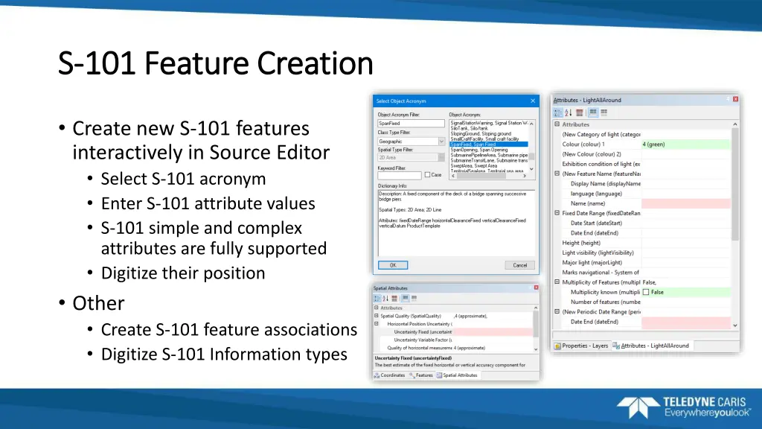Click the Keyword Filter input field

pyautogui.click(x=400, y=175)
